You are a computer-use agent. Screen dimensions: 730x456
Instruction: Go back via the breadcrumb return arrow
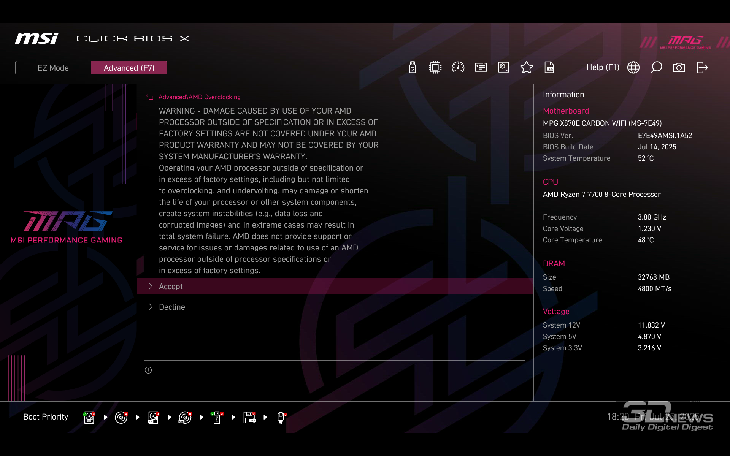pyautogui.click(x=150, y=97)
